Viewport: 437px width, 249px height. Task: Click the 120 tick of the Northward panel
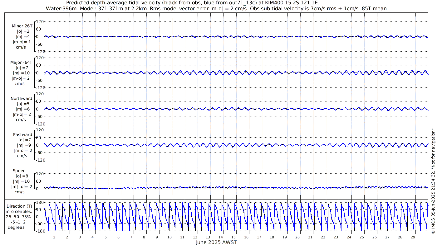40,94
